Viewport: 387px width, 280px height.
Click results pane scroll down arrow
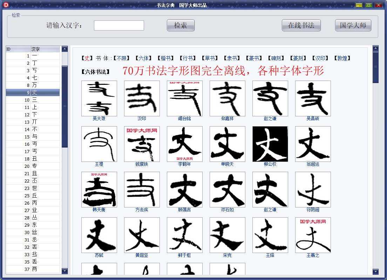tap(376, 272)
